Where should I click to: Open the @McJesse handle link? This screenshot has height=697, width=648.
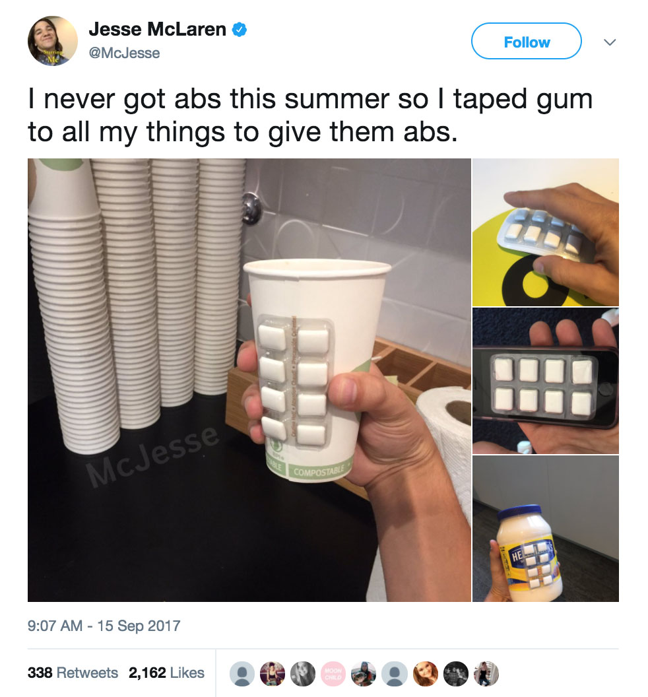click(x=124, y=53)
